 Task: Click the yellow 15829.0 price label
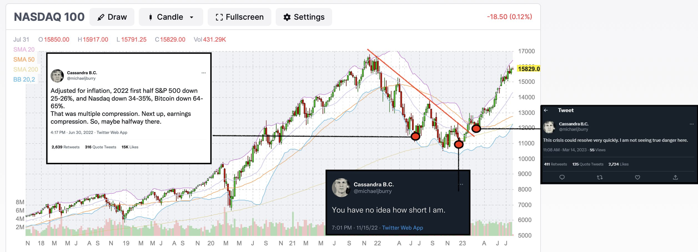coord(529,69)
